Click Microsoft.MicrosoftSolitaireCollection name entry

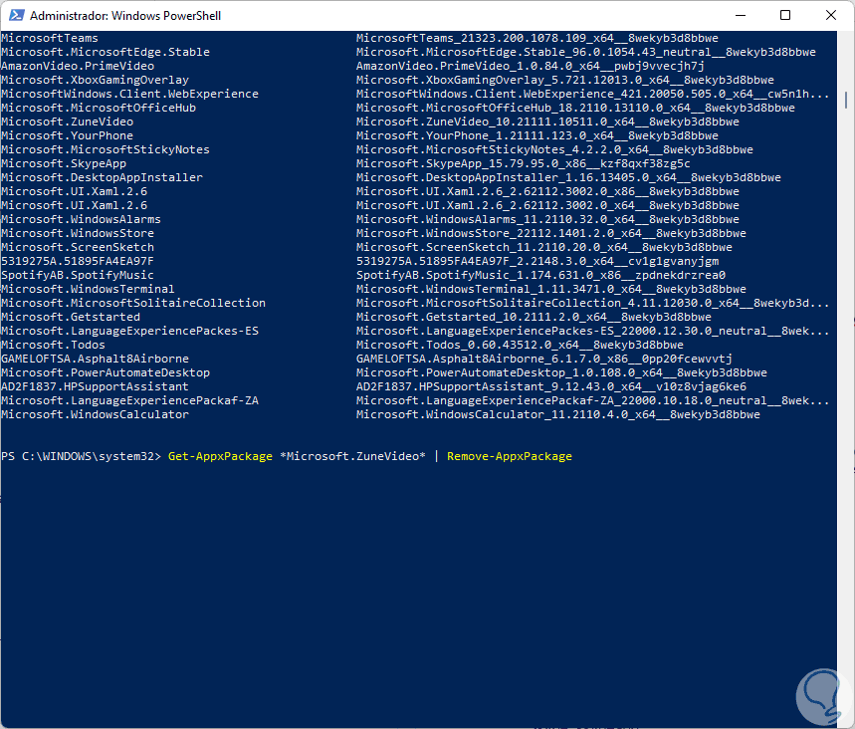click(133, 303)
